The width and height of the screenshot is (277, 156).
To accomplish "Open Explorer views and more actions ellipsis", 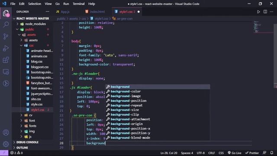I will click(48, 12).
